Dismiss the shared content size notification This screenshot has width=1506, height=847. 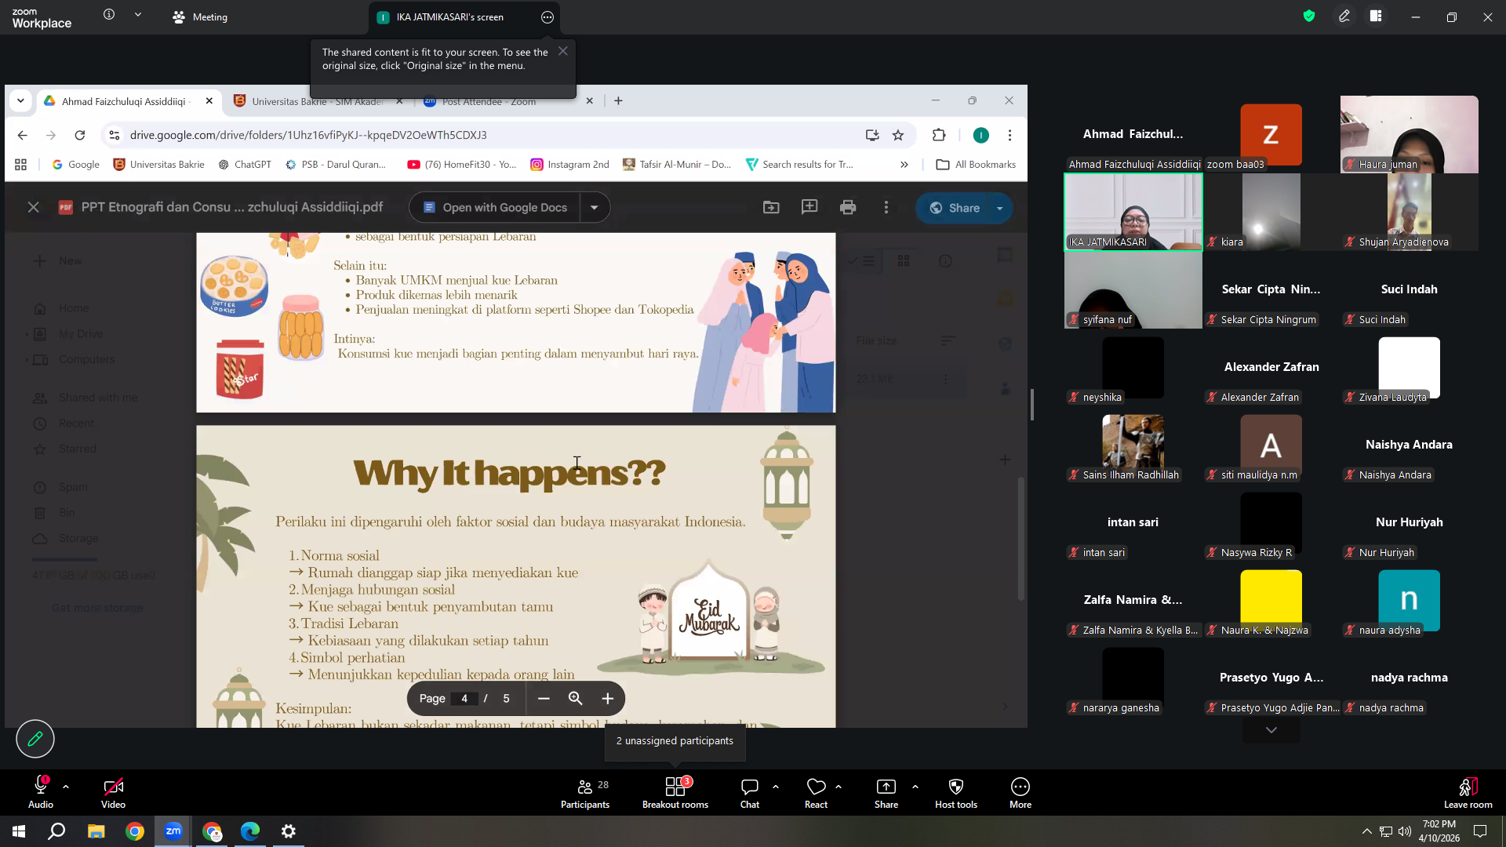(x=563, y=51)
